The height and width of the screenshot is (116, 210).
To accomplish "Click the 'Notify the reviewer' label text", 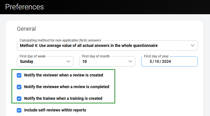I will (x=63, y=75).
